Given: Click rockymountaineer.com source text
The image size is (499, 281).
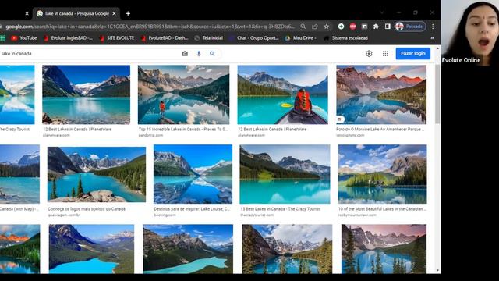Looking at the screenshot, I should (x=357, y=215).
